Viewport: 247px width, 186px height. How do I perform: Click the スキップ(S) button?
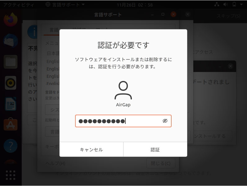228,16
